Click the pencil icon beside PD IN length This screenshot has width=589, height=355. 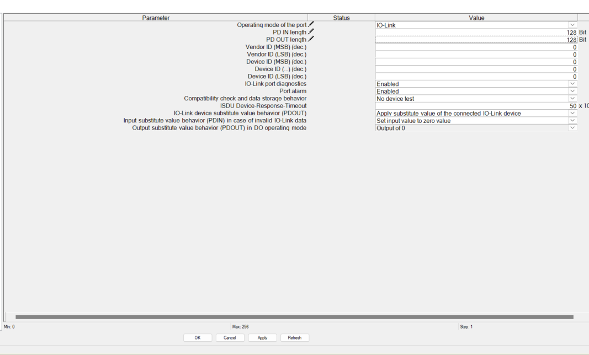tap(311, 32)
